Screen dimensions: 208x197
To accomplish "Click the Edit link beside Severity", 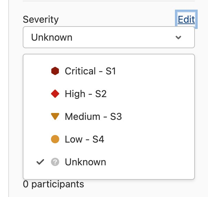I will 186,19.
